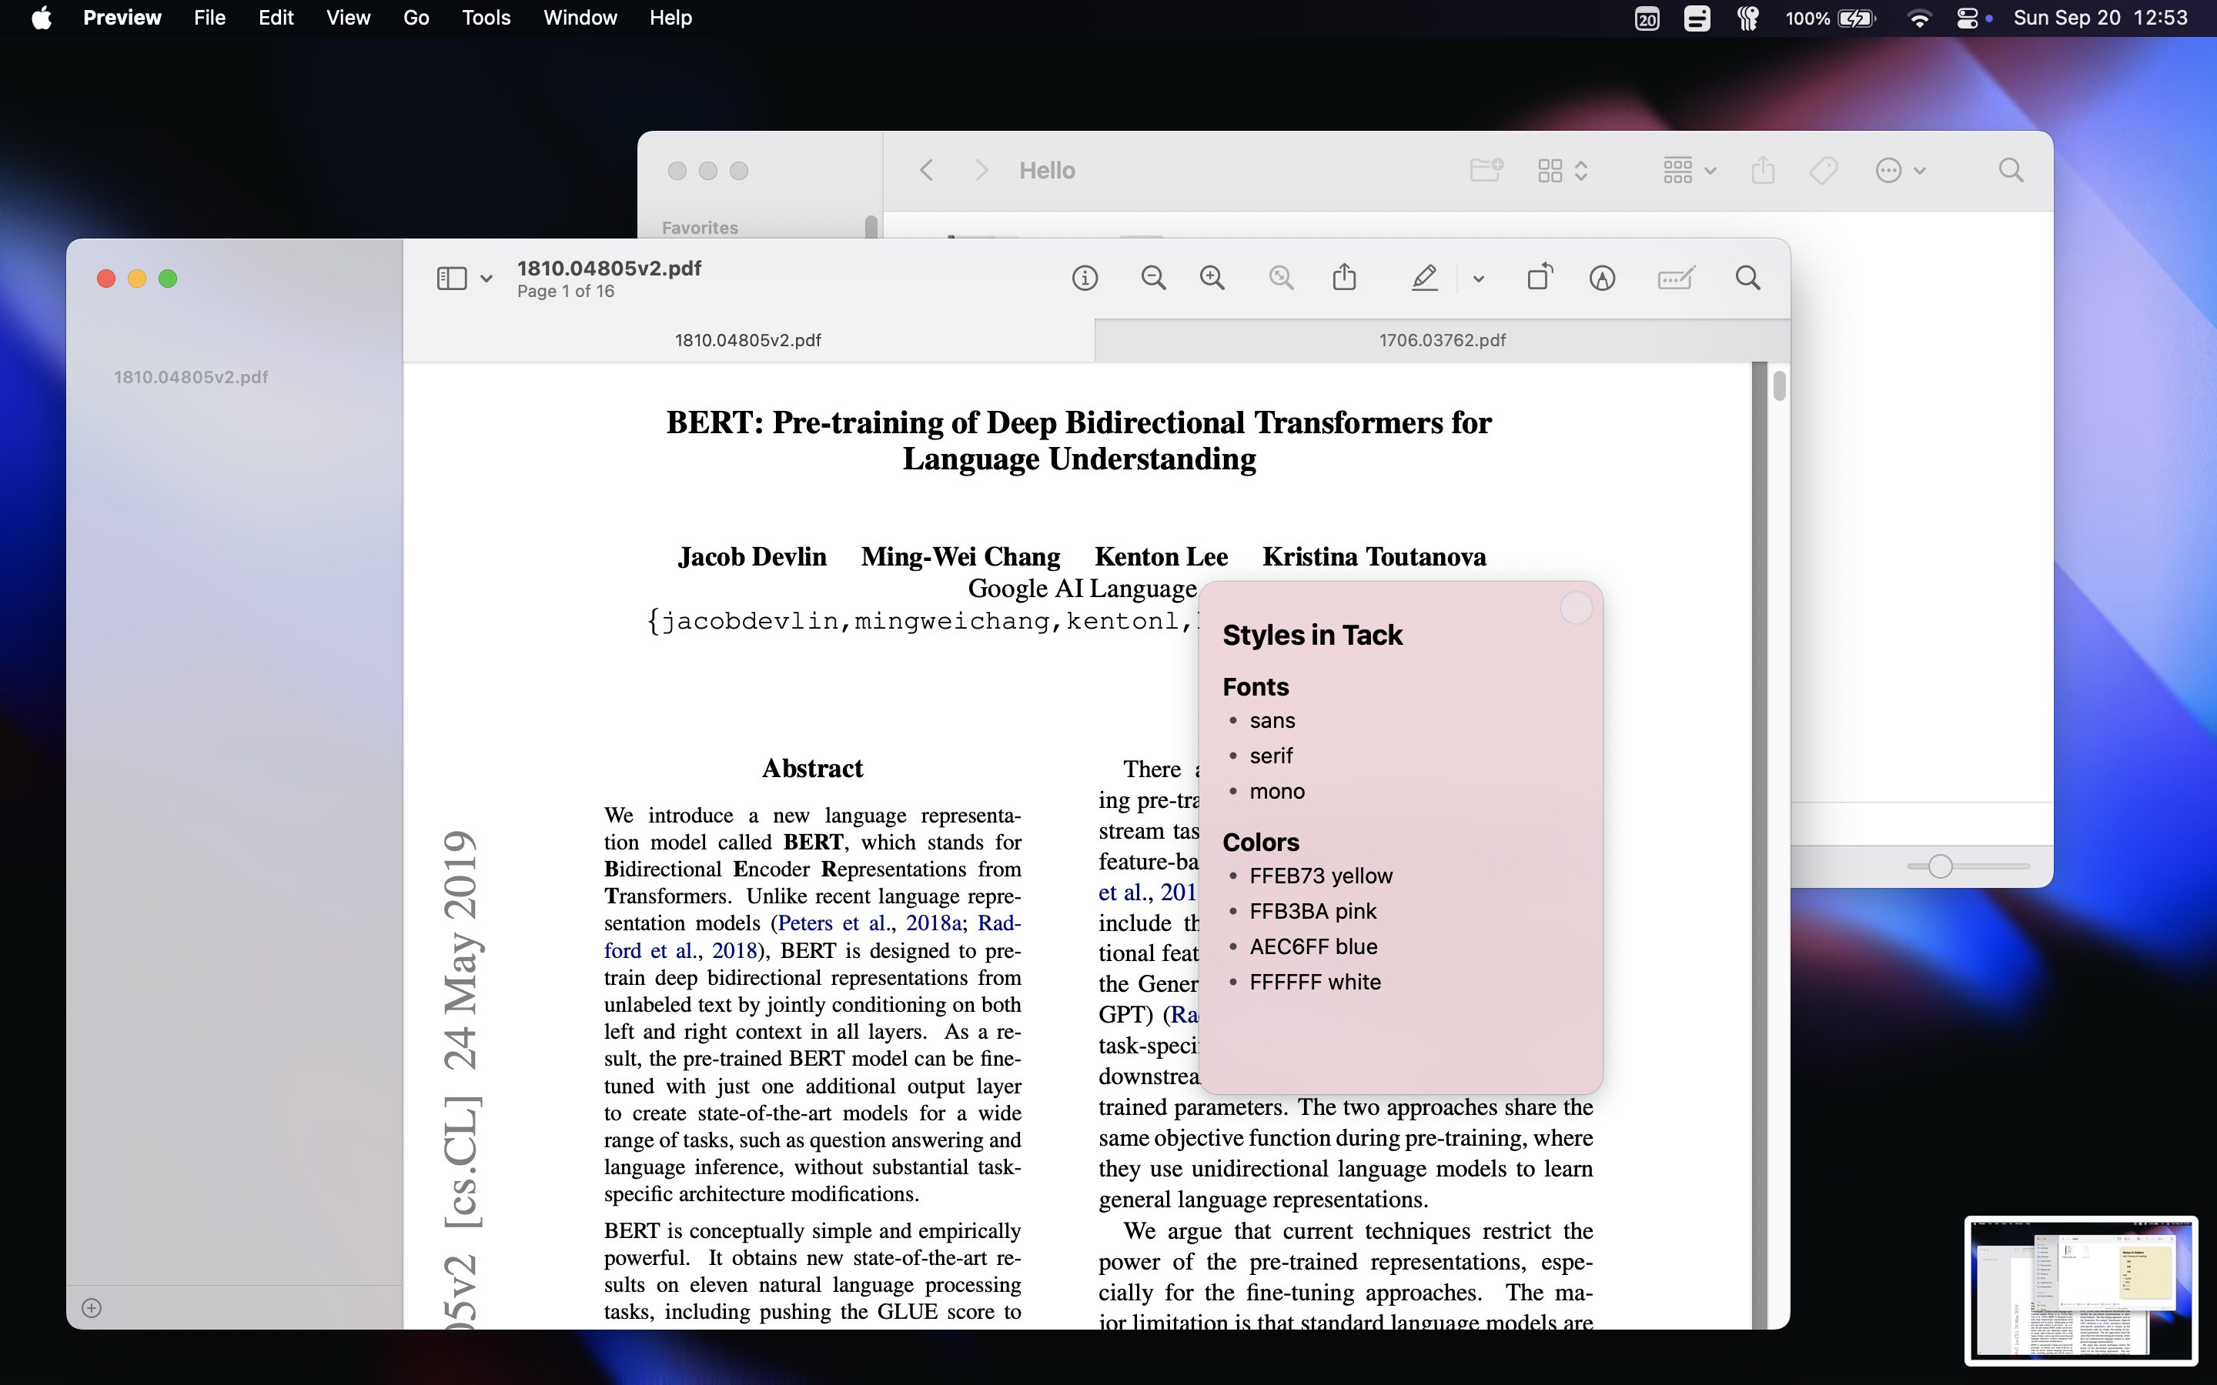Viewport: 2217px width, 1385px height.
Task: Click the Rotate page icon
Action: pyautogui.click(x=1540, y=277)
